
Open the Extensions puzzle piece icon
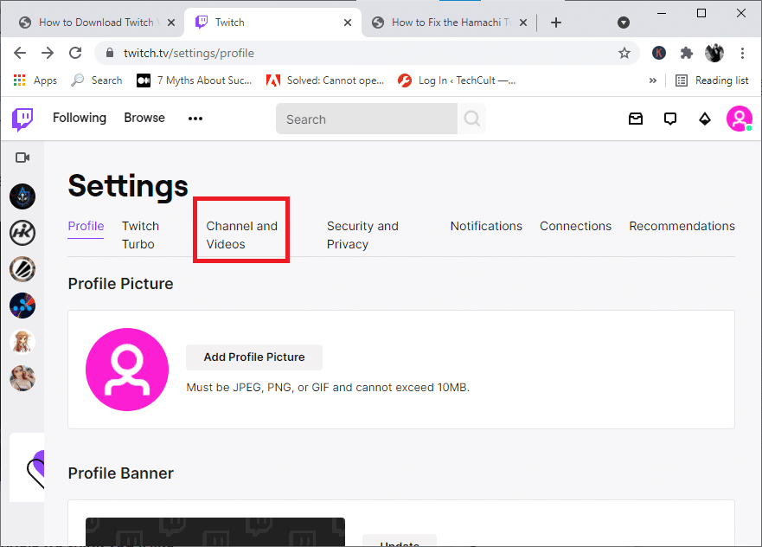[x=686, y=53]
